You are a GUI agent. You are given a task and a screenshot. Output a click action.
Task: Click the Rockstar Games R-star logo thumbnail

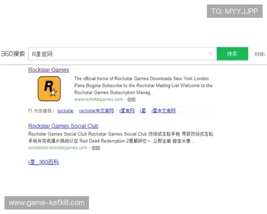49,89
